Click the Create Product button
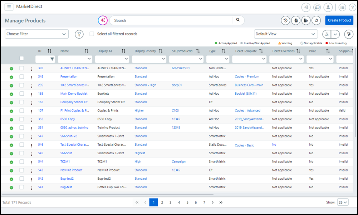Viewport: 358px width, 215px height. click(x=339, y=20)
